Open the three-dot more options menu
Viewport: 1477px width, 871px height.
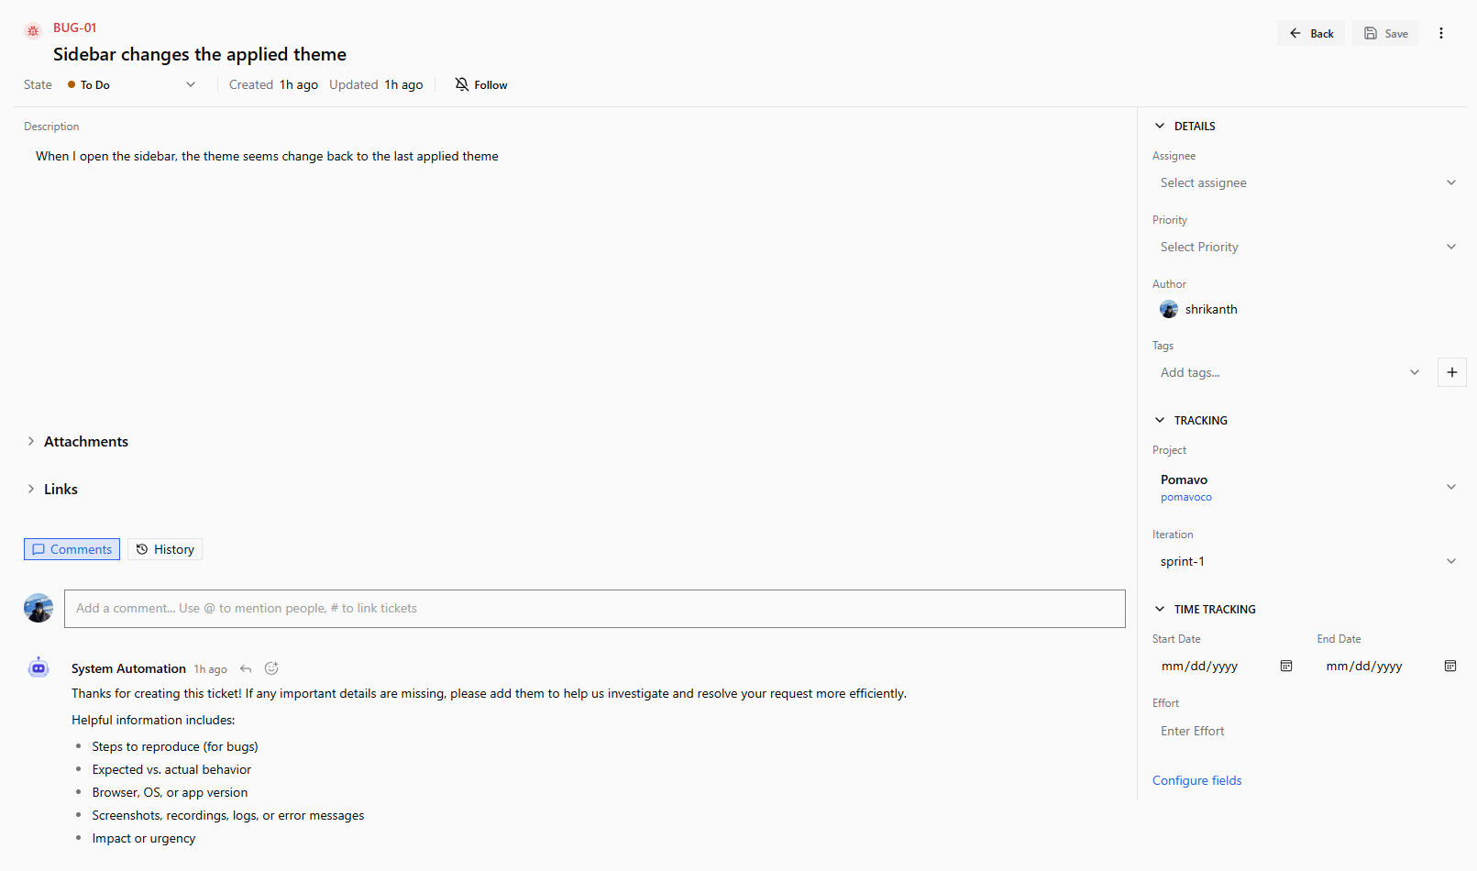pos(1441,33)
